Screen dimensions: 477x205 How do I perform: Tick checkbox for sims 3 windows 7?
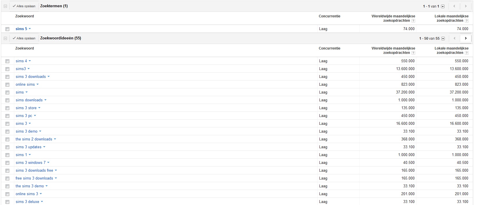[8, 163]
